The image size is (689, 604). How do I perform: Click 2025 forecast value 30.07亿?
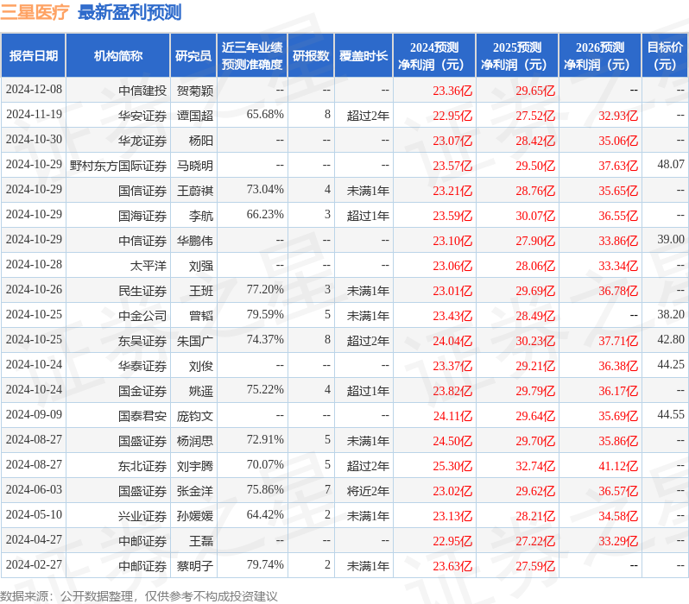point(535,216)
